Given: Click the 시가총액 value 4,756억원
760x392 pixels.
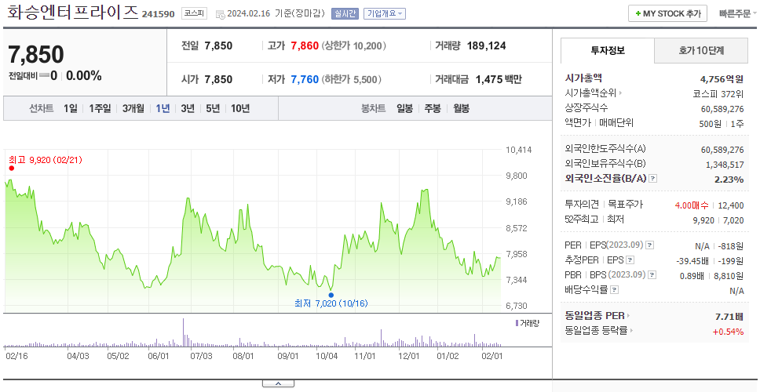Looking at the screenshot, I should pyautogui.click(x=722, y=79).
